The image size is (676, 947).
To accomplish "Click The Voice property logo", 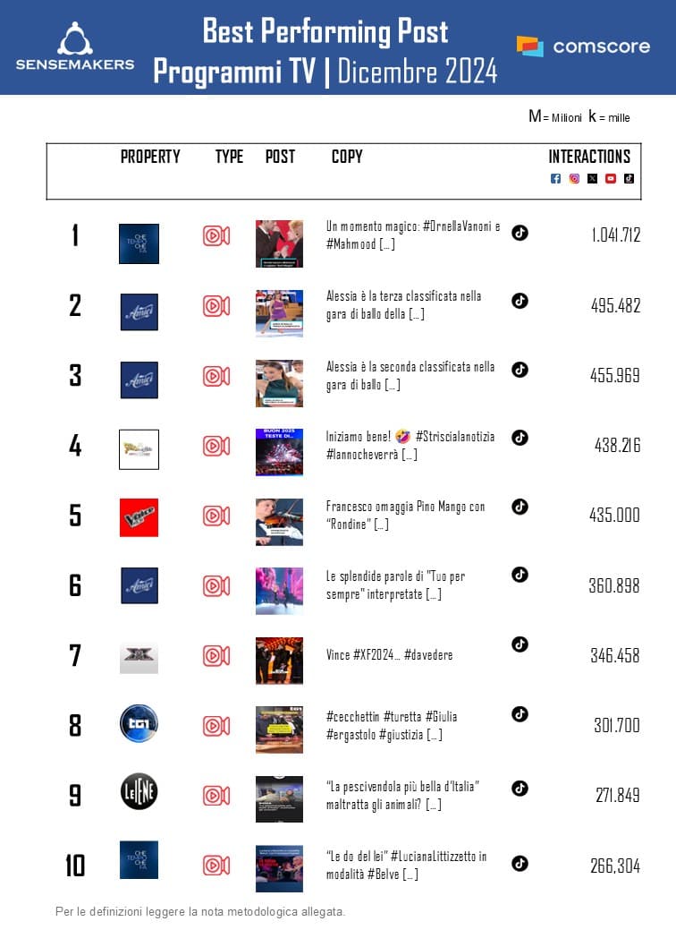I will click(139, 517).
